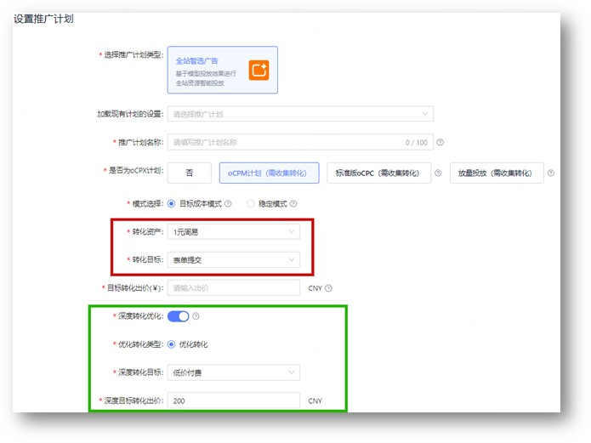Open help icon beside 推广计划名称 field
Screen dimensions: 591x443
tap(440, 142)
